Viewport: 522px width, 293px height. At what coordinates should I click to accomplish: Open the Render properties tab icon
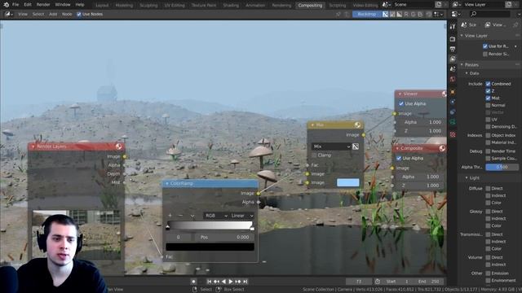coord(453,39)
